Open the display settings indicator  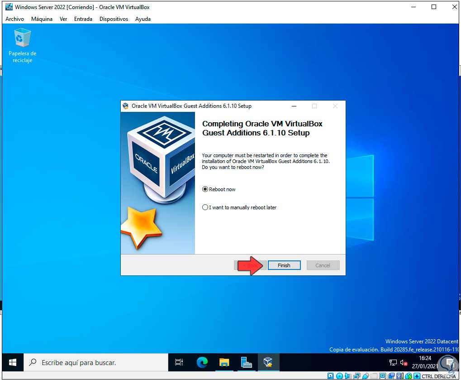click(382, 376)
